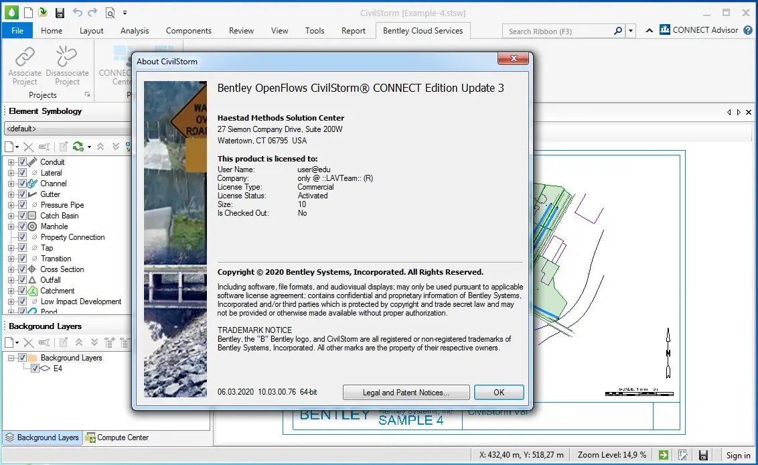Click OK in About CivilStorm dialog
The height and width of the screenshot is (465, 758).
[499, 393]
